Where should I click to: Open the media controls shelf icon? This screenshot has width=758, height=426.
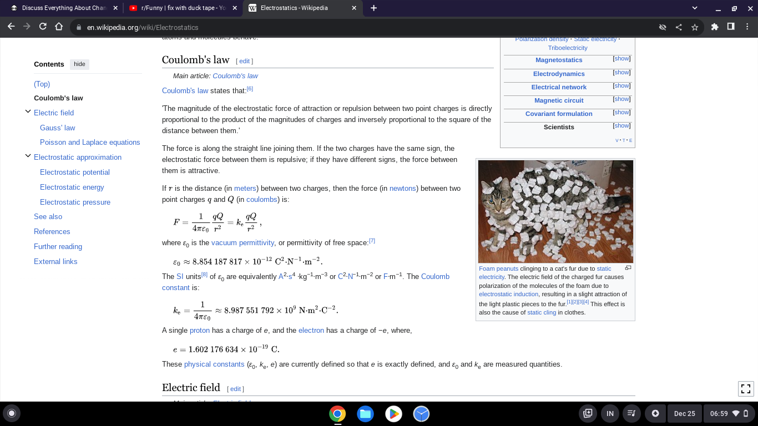pyautogui.click(x=631, y=413)
